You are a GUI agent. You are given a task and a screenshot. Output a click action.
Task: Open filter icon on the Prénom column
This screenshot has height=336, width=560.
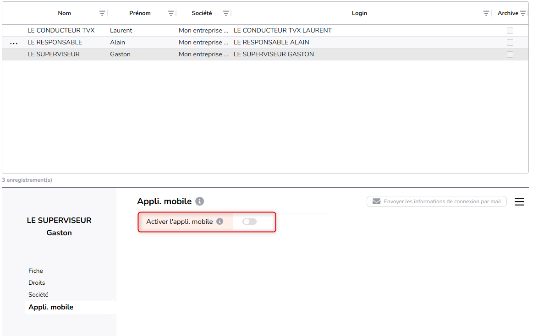coord(171,13)
